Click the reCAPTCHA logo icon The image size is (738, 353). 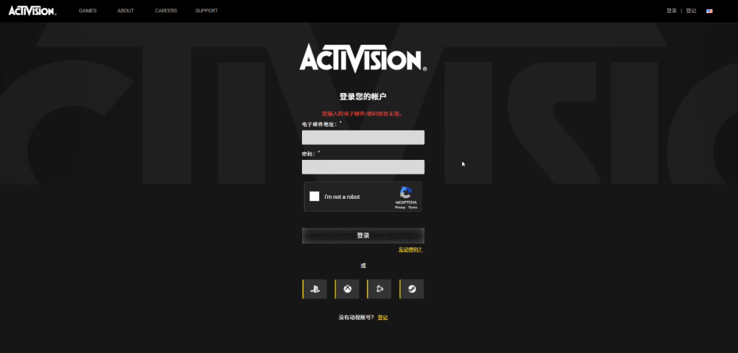coord(406,193)
